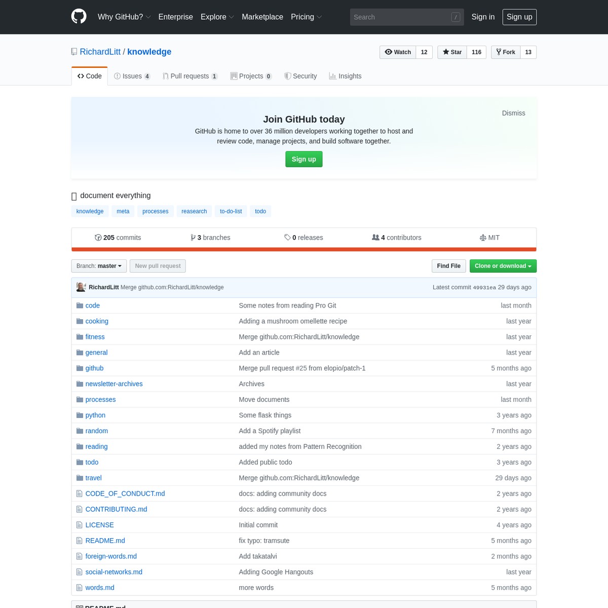Switch to the Insights tab
Viewport: 608px width, 608px height.
click(345, 76)
